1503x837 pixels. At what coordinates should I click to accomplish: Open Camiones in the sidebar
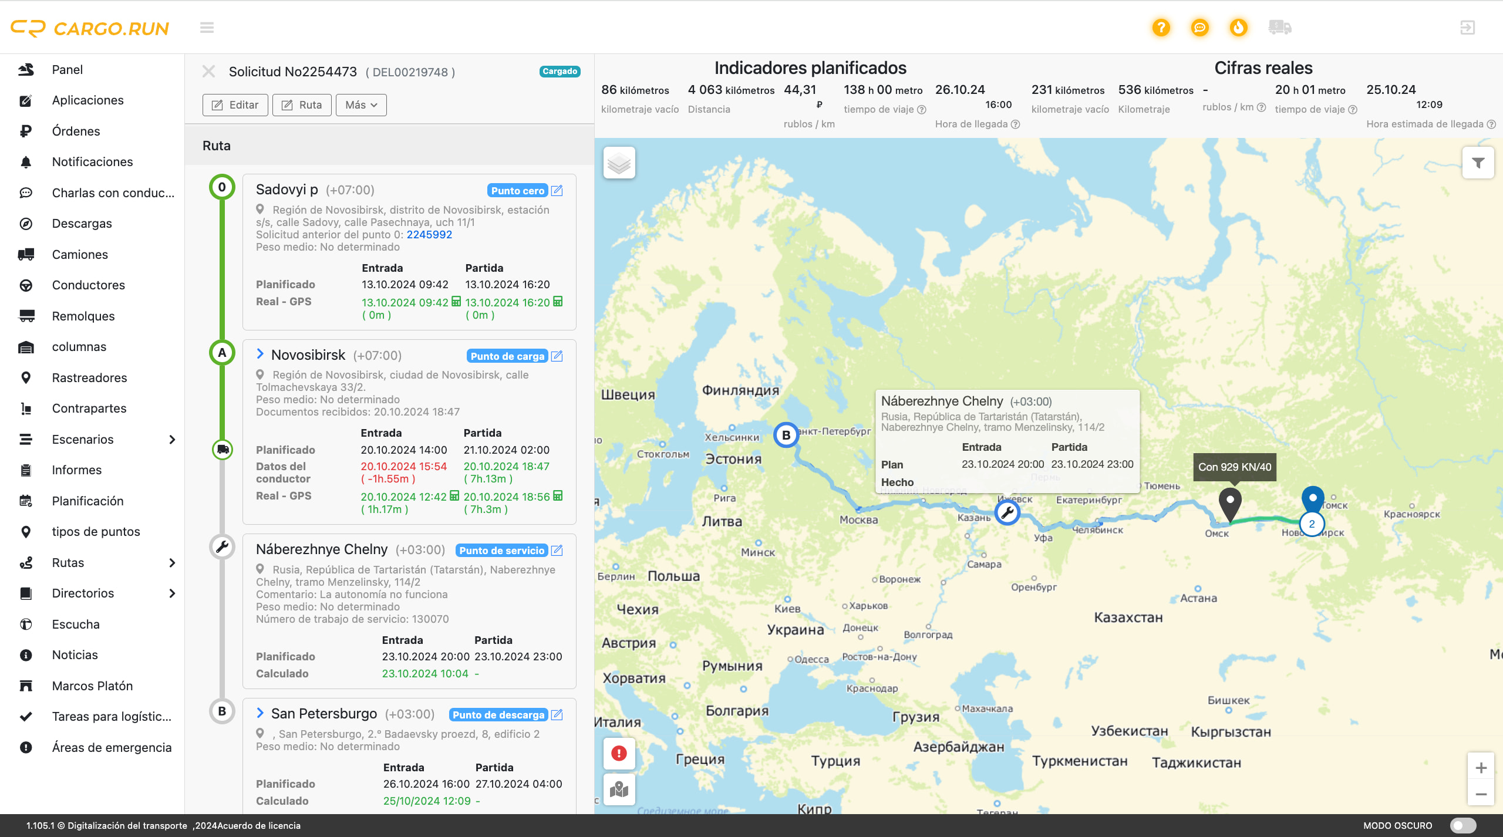(80, 254)
